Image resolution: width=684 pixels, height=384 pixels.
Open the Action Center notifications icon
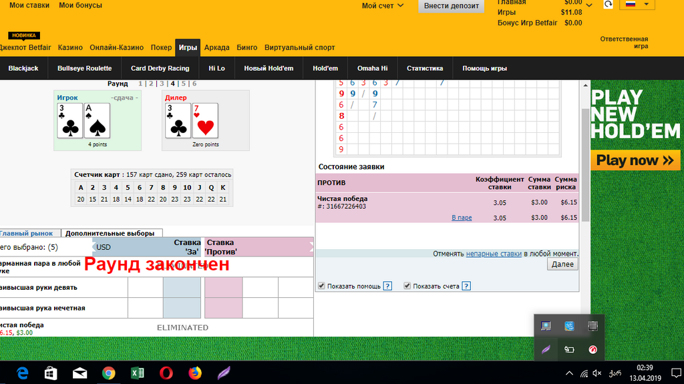[676, 373]
